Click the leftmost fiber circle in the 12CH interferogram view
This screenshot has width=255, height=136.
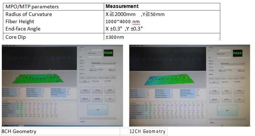coord(139,59)
